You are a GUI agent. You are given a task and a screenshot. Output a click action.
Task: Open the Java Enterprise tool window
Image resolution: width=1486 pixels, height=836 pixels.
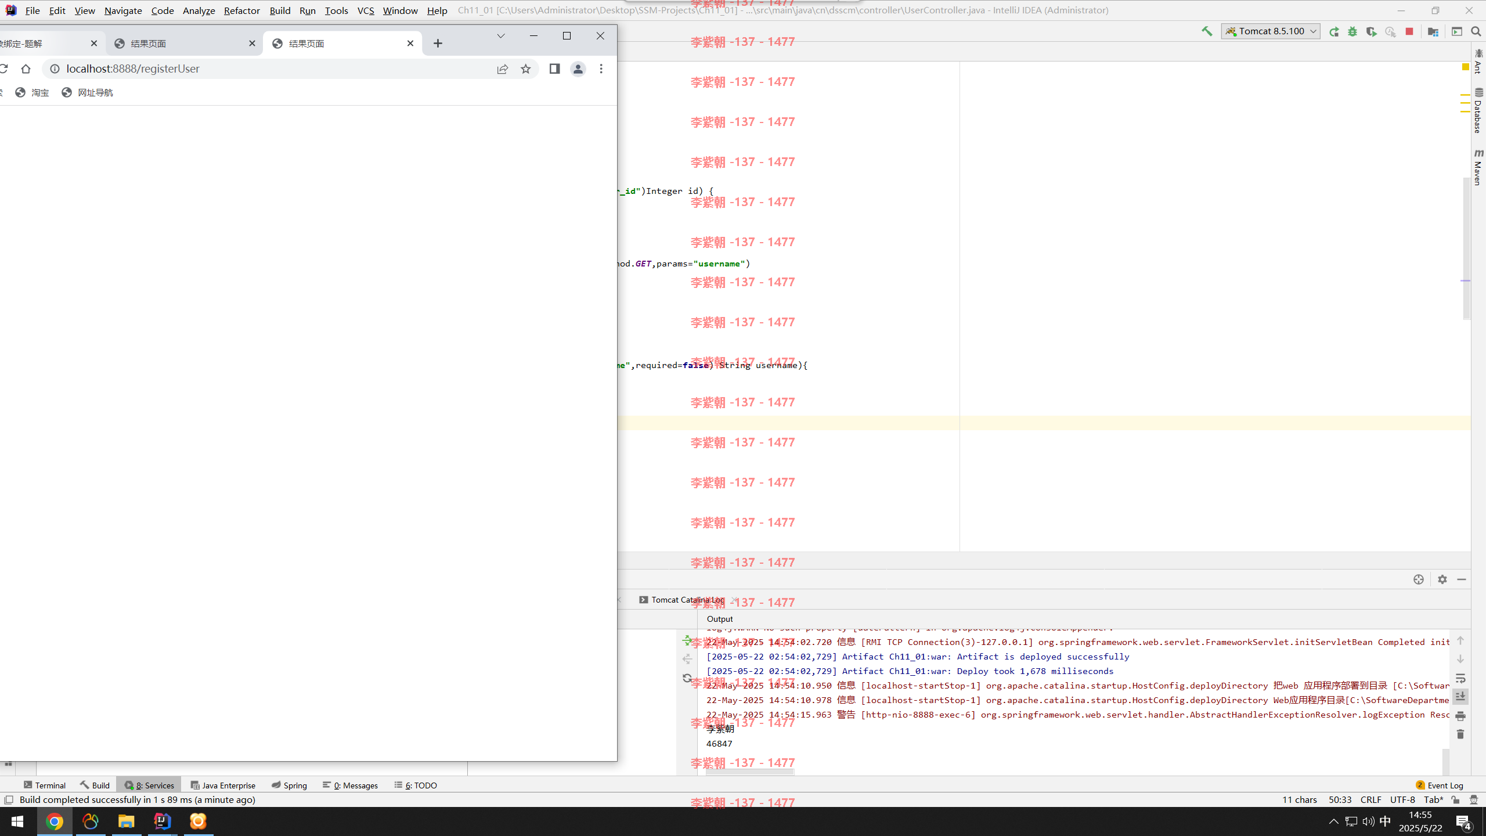(223, 785)
